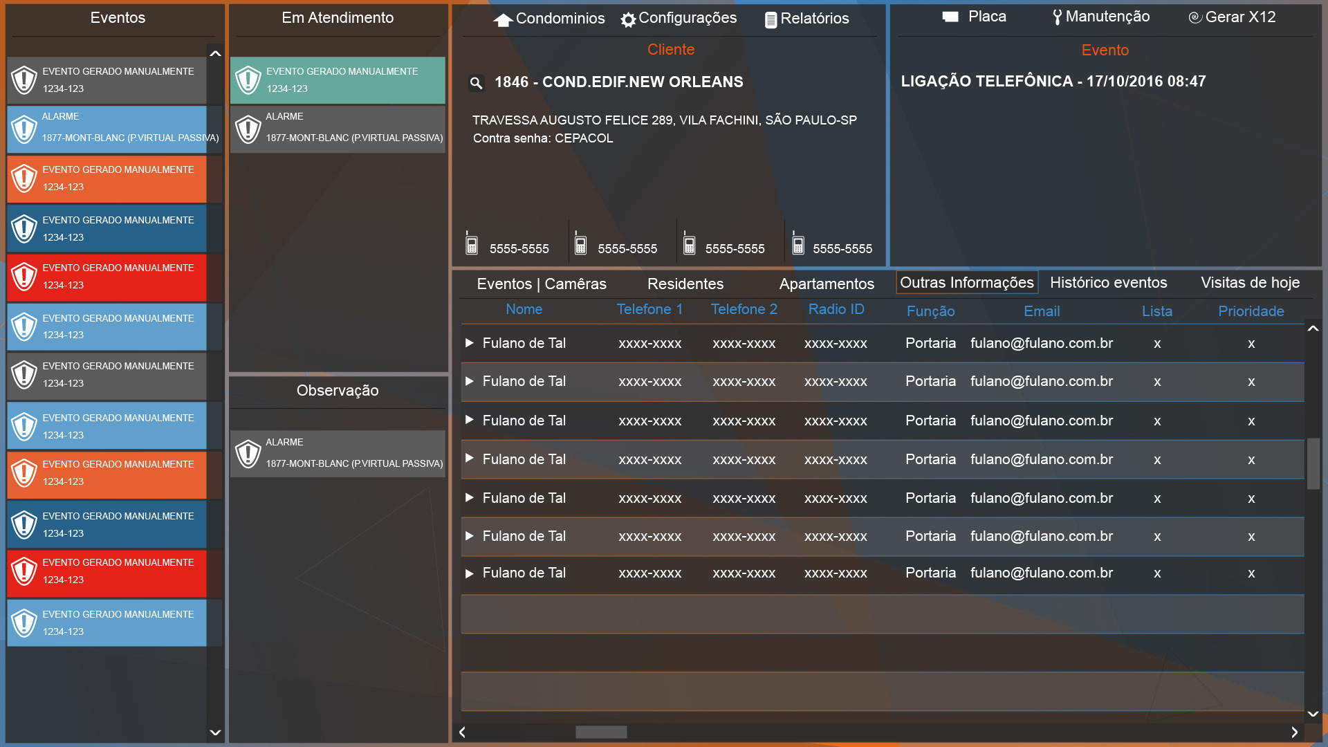Click the search magnifier icon beside client name
Screen dimensions: 1328x747
[x=476, y=83]
